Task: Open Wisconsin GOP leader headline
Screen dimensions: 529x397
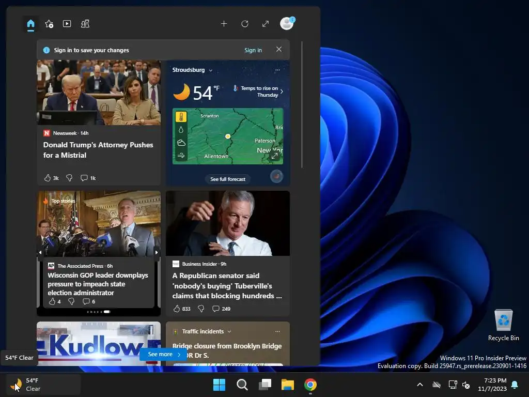Action: (x=98, y=284)
